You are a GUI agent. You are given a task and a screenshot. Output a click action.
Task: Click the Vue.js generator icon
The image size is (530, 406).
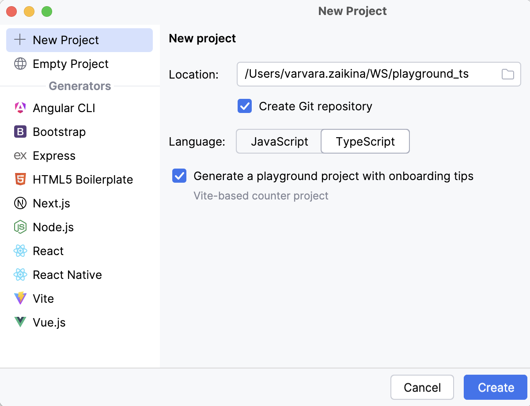tap(19, 322)
